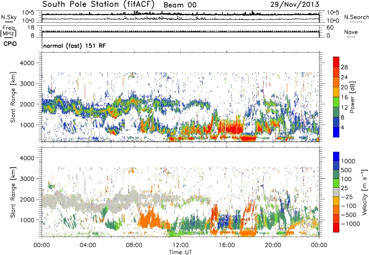The image size is (369, 255).
Task: Click the "16" value on the power colorbar
Action: (344, 98)
